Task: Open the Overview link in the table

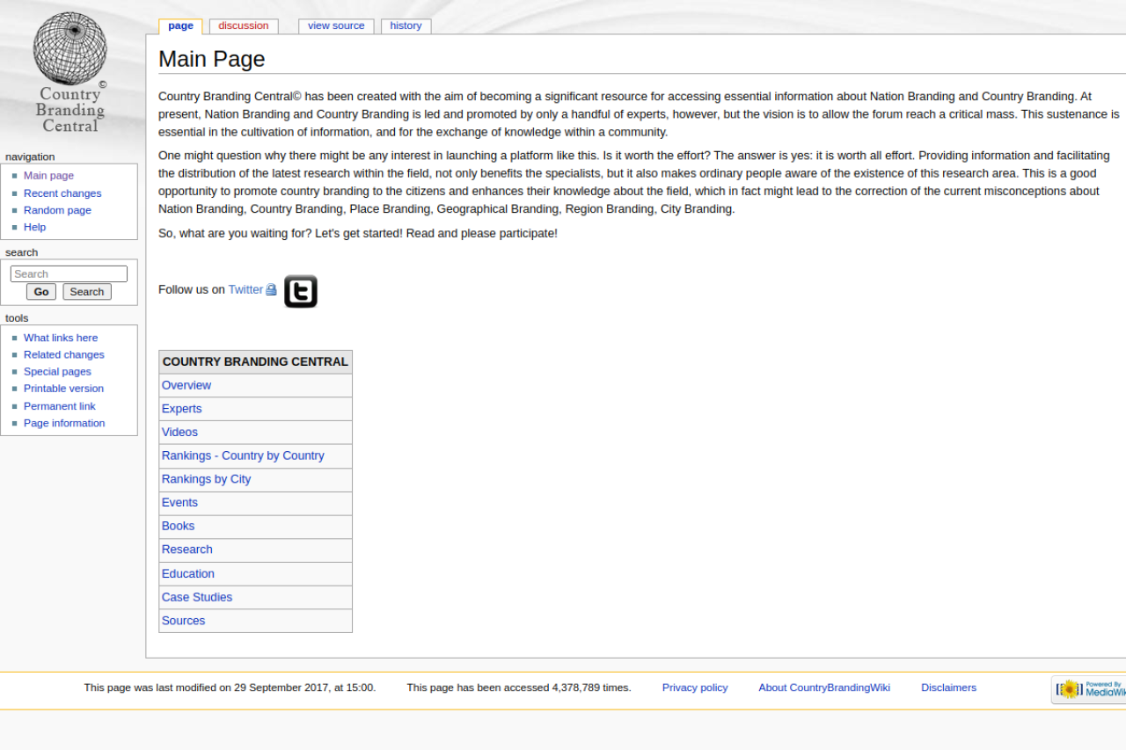Action: (x=186, y=385)
